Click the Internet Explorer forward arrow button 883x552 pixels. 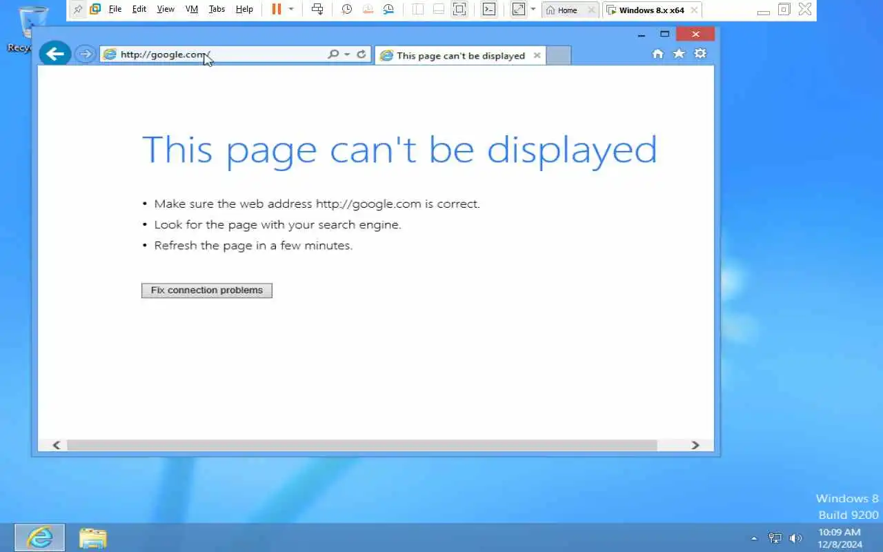pyautogui.click(x=85, y=54)
